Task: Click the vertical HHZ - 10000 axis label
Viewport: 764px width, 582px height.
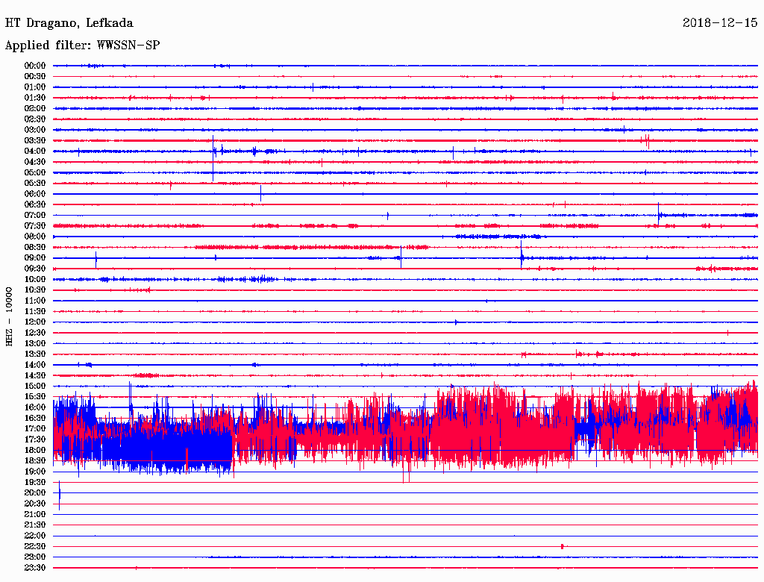Action: [x=10, y=316]
